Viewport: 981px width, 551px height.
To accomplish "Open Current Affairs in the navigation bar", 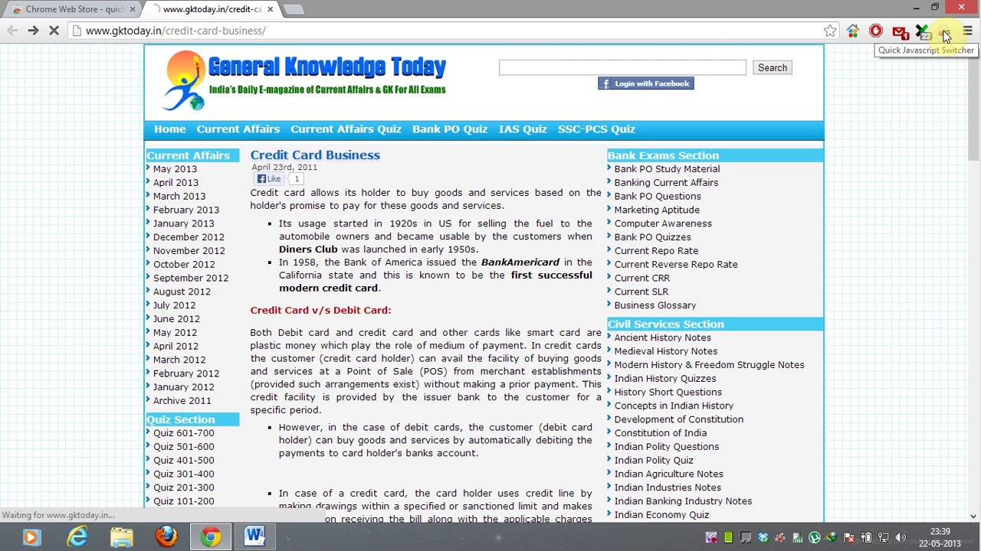I will tap(238, 129).
